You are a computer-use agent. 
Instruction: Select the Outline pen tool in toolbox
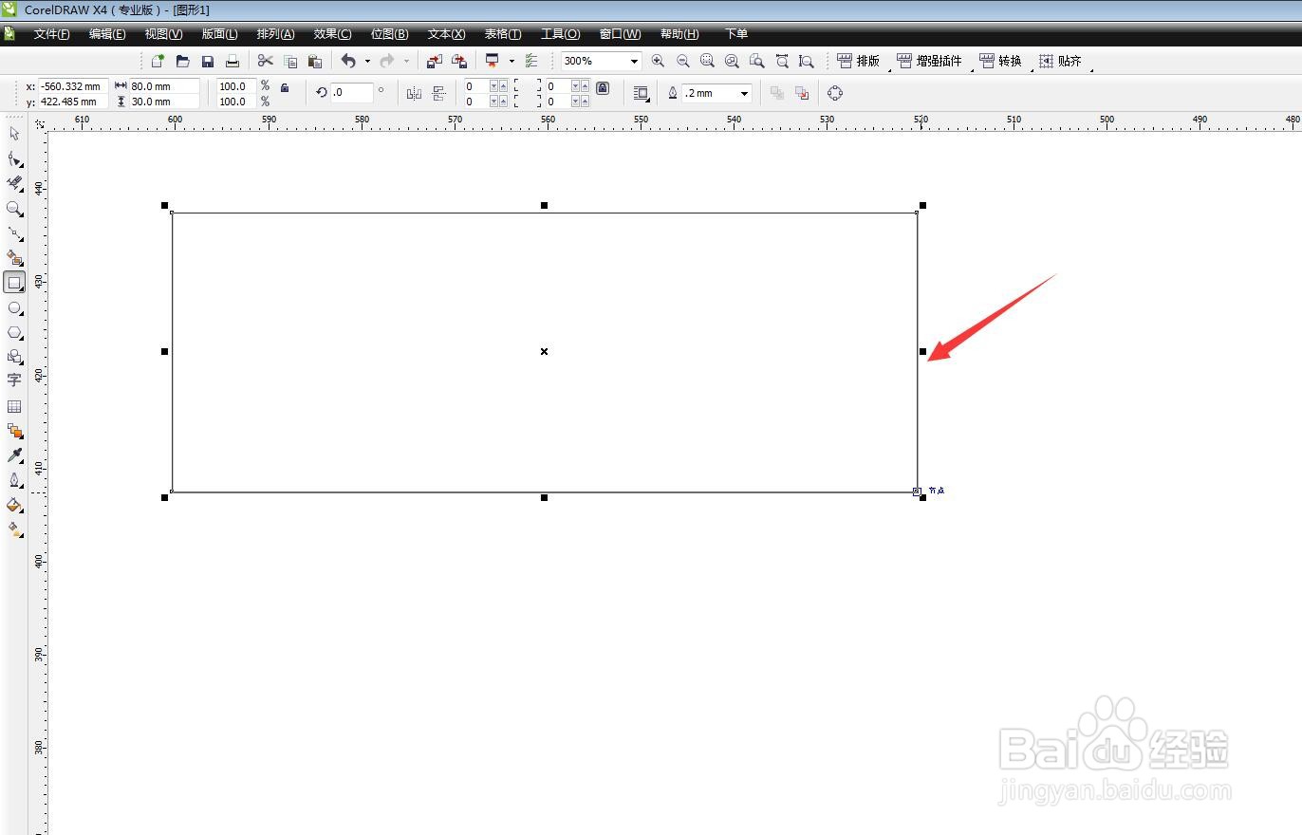click(x=14, y=480)
